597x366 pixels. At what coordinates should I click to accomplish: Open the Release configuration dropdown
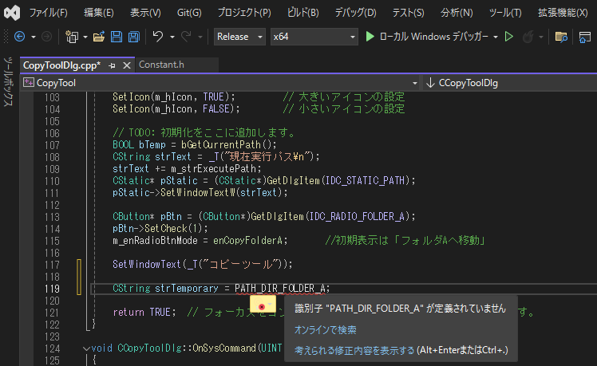(239, 37)
